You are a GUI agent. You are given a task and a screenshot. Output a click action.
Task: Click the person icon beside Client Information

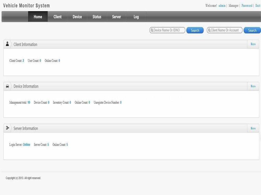(x=7, y=44)
